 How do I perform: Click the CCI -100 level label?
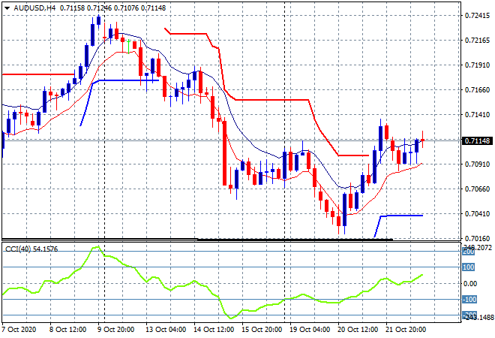click(469, 299)
